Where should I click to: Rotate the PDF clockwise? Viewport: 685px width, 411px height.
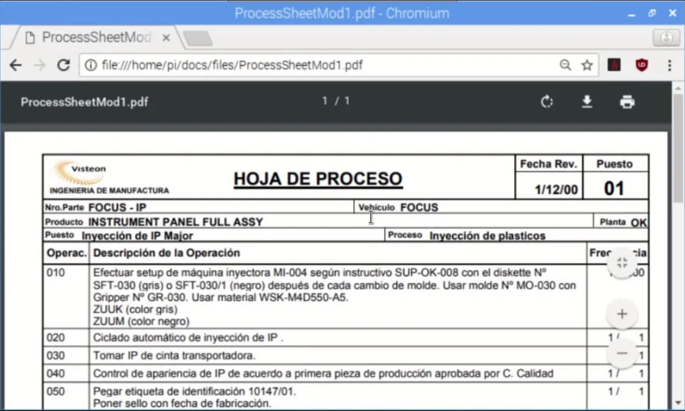click(546, 102)
